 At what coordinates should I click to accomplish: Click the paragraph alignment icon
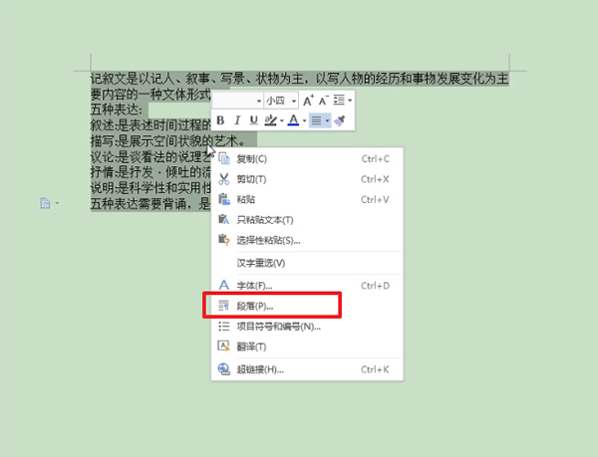pos(316,120)
